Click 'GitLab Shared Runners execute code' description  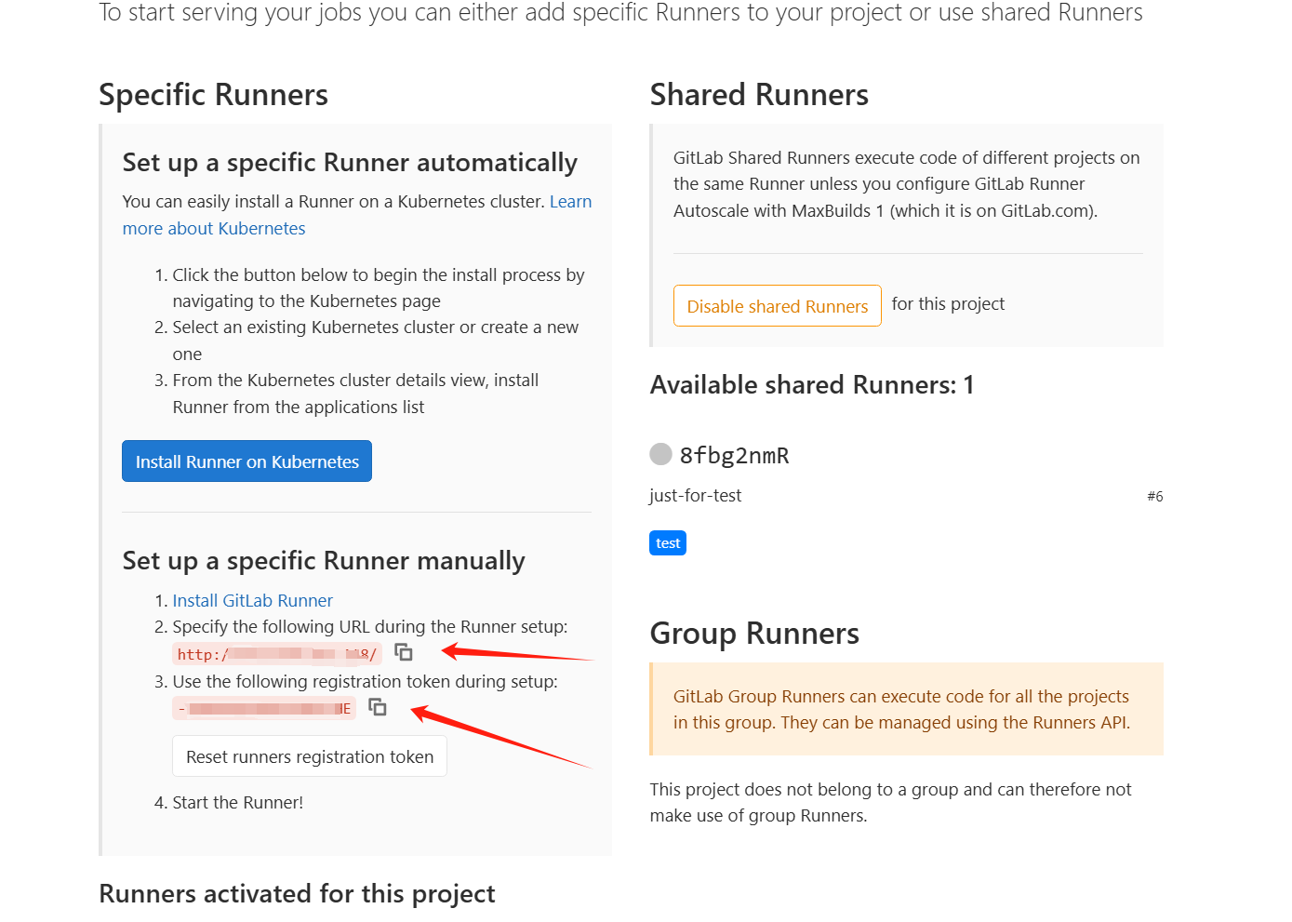907,184
